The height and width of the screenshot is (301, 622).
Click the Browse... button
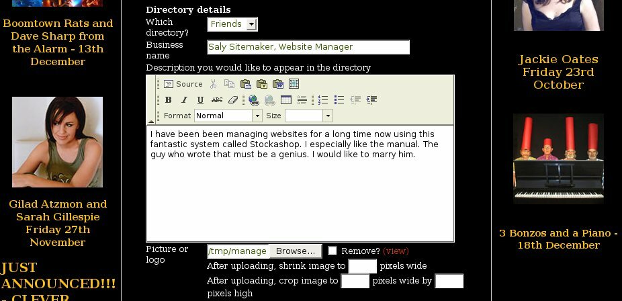296,251
